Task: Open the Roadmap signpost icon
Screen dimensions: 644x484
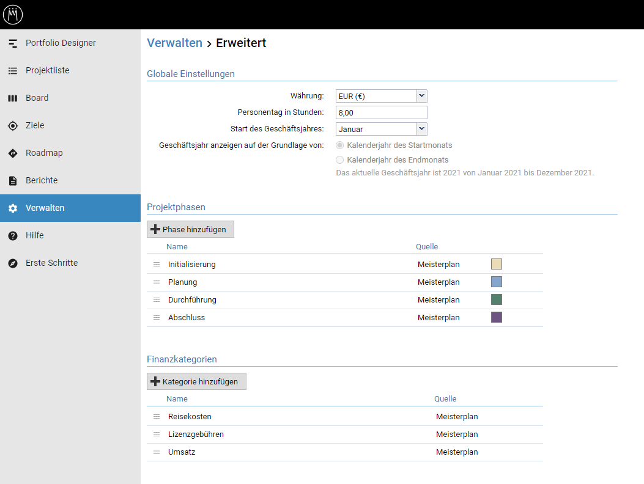Action: (x=13, y=153)
